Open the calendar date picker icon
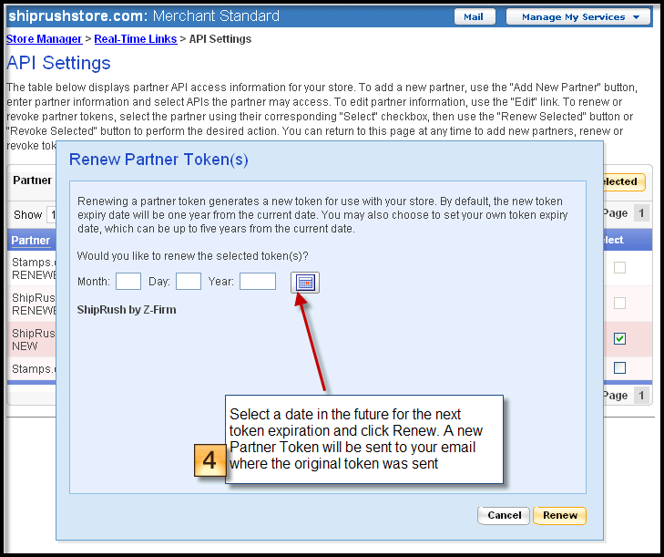The width and height of the screenshot is (664, 557). tap(305, 283)
